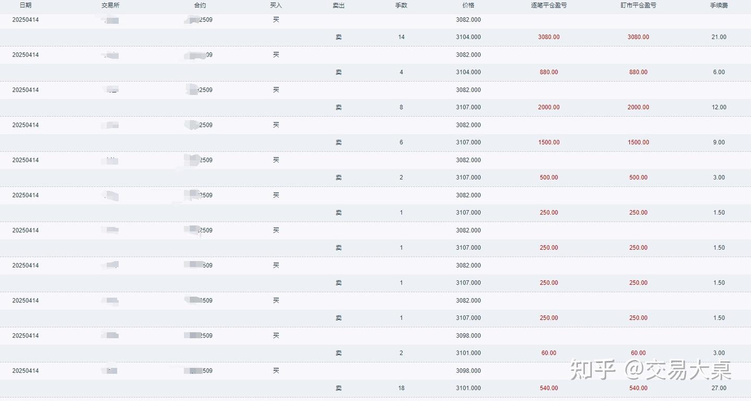Select the quantity cell showing 14

(x=401, y=37)
